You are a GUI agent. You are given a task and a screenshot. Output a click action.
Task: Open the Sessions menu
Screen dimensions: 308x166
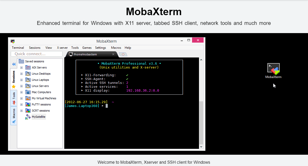click(34, 48)
